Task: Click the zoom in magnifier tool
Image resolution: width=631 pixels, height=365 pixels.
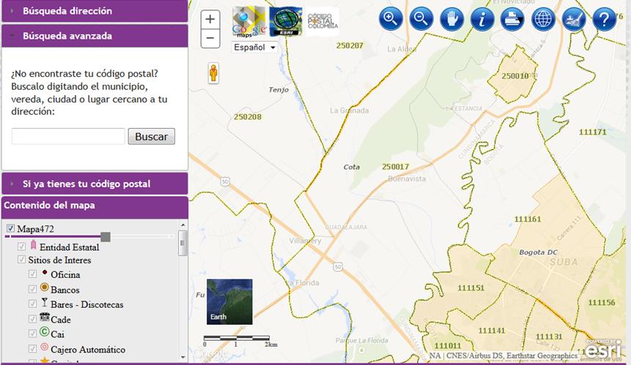Action: pos(392,20)
